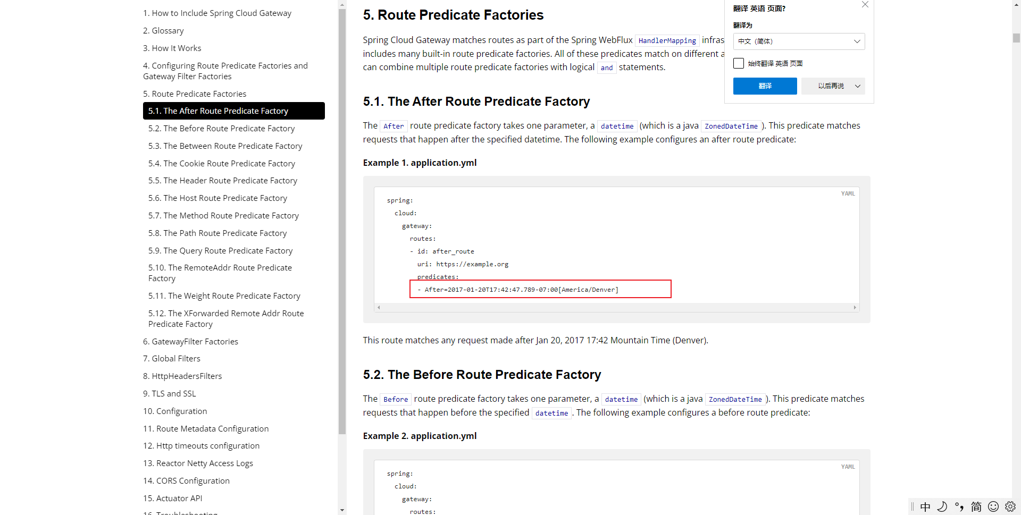Image resolution: width=1021 pixels, height=515 pixels.
Task: Click the IME punctuation mode icon
Action: (x=959, y=506)
